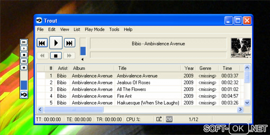Click the Trout fish icon in title bar
This screenshot has width=270, height=135.
[39, 20]
